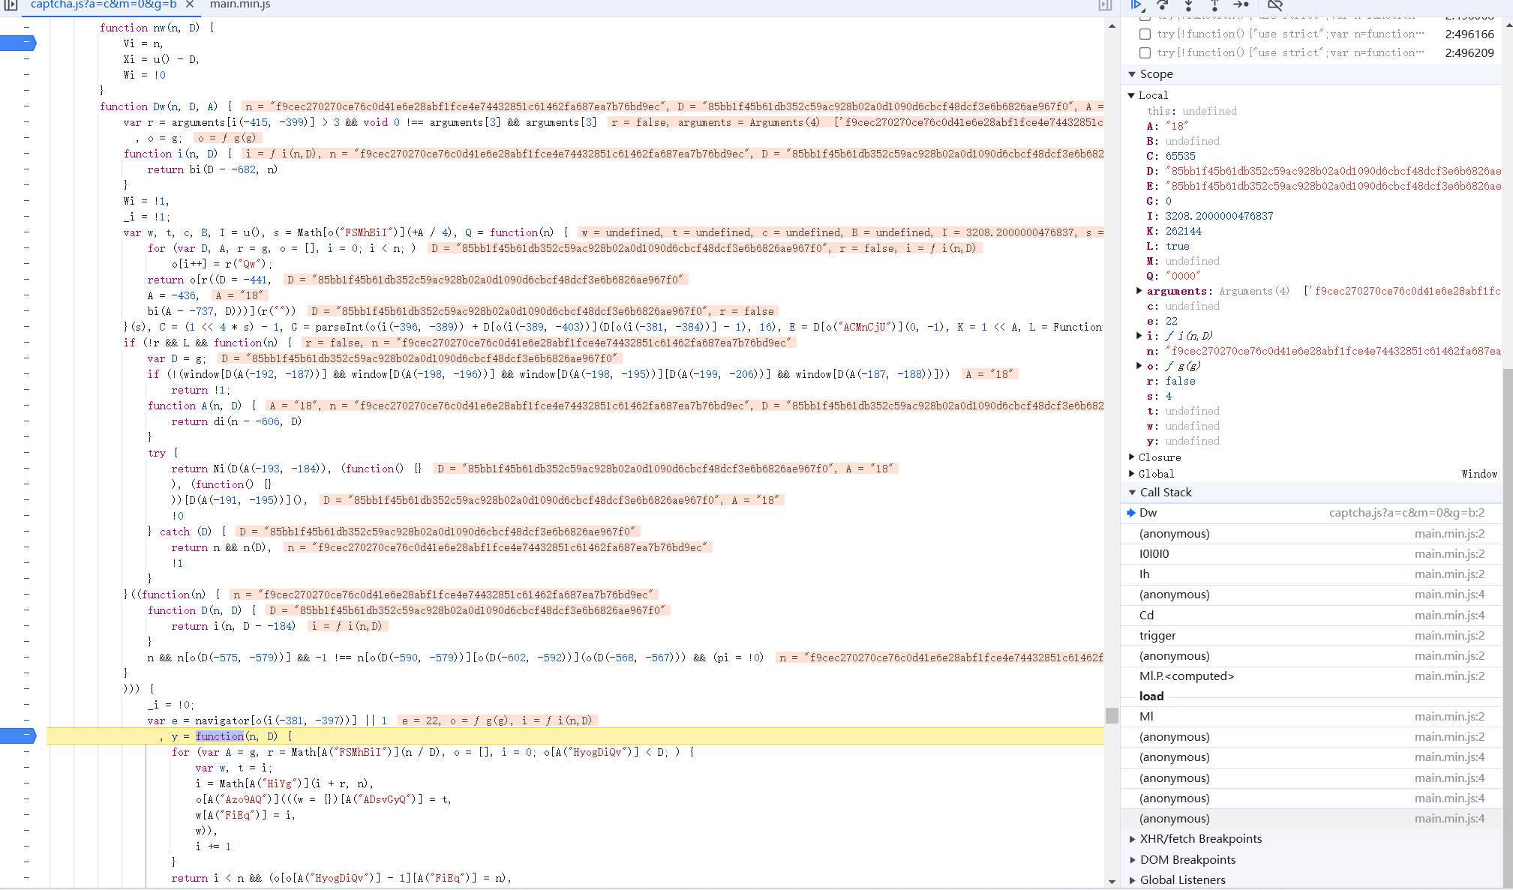
Task: Open main.min.js:4 link beside Cd
Action: pyautogui.click(x=1449, y=616)
